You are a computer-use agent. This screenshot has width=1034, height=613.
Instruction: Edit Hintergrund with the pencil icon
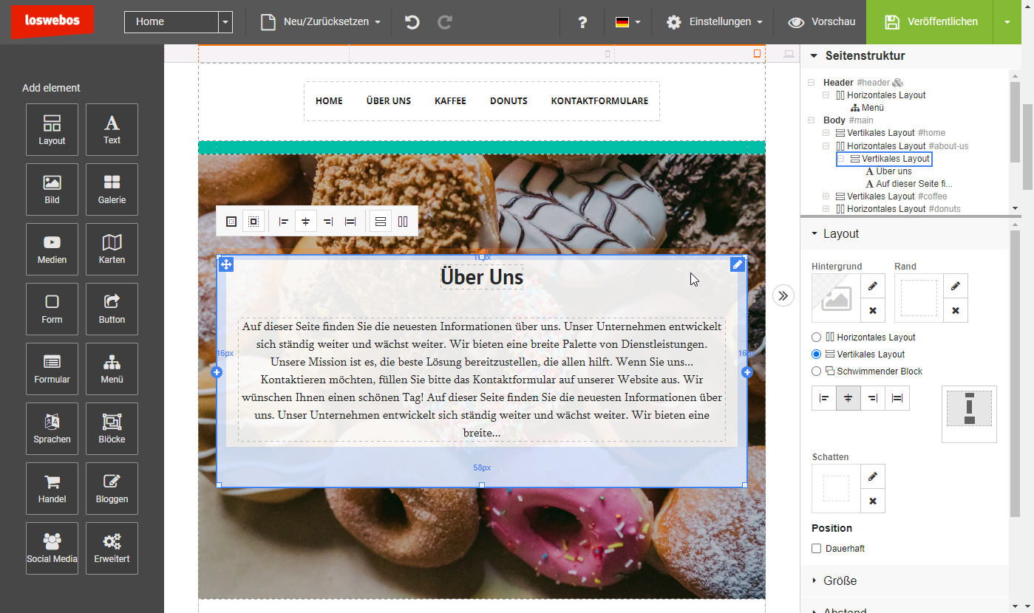click(x=873, y=286)
